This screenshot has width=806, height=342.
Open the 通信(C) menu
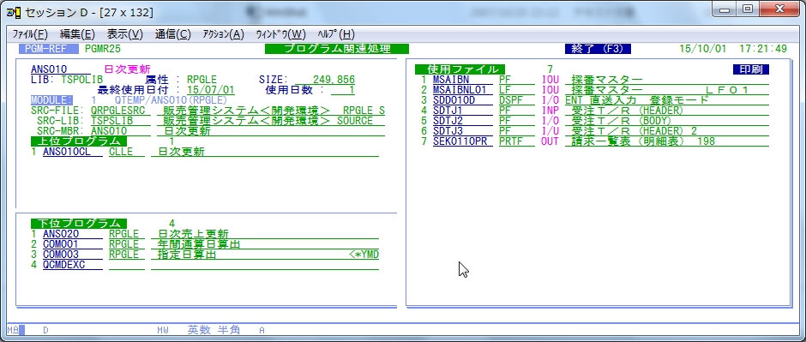pos(172,34)
